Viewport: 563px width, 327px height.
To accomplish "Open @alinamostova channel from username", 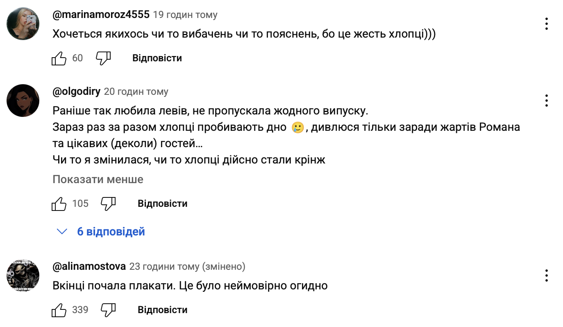I will pyautogui.click(x=89, y=267).
